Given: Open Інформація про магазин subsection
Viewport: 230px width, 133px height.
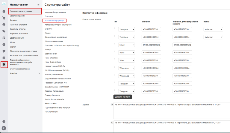Looking at the screenshot, I should point(55,12).
